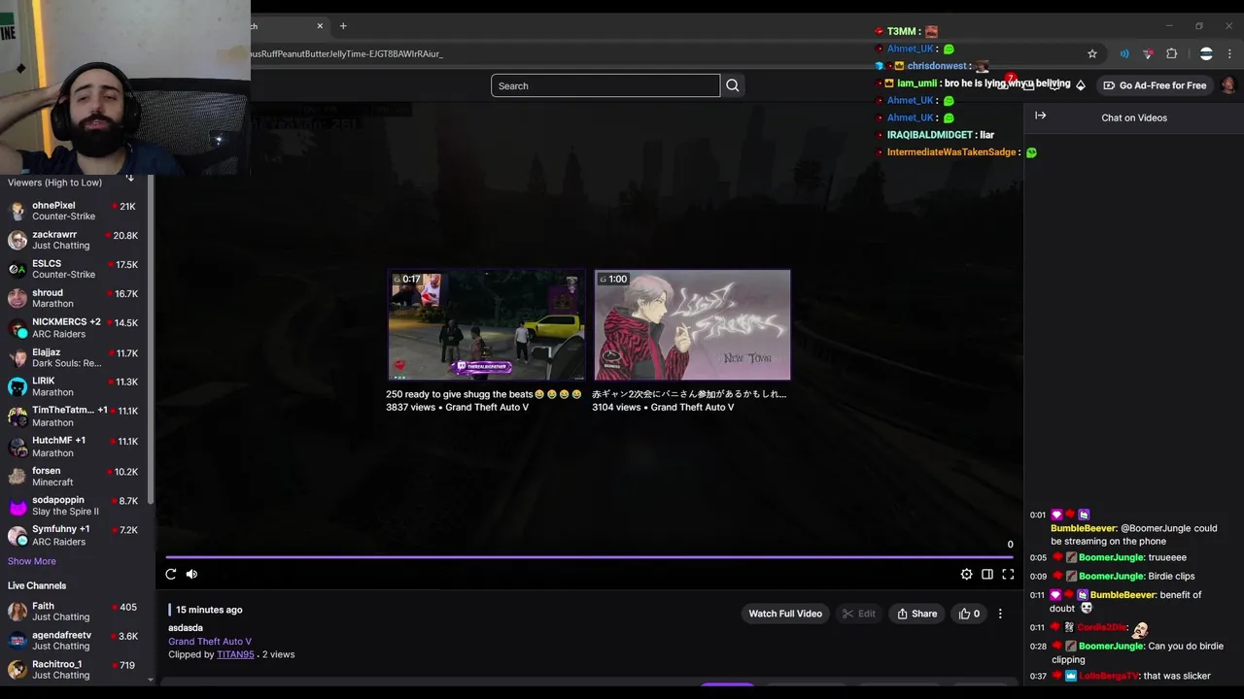The width and height of the screenshot is (1244, 699).
Task: Seek on the clip progress bar
Action: tap(589, 557)
